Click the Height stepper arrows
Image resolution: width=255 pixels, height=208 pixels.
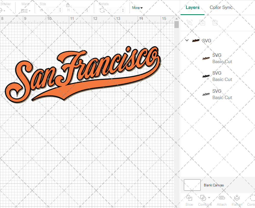(87, 10)
